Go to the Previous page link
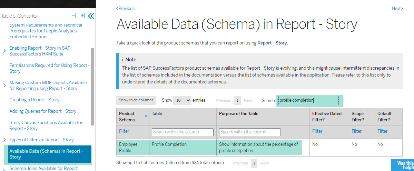 (x=125, y=8)
